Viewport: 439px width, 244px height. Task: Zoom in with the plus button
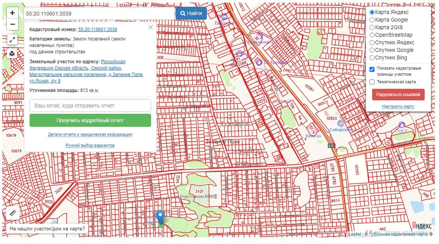click(x=12, y=13)
